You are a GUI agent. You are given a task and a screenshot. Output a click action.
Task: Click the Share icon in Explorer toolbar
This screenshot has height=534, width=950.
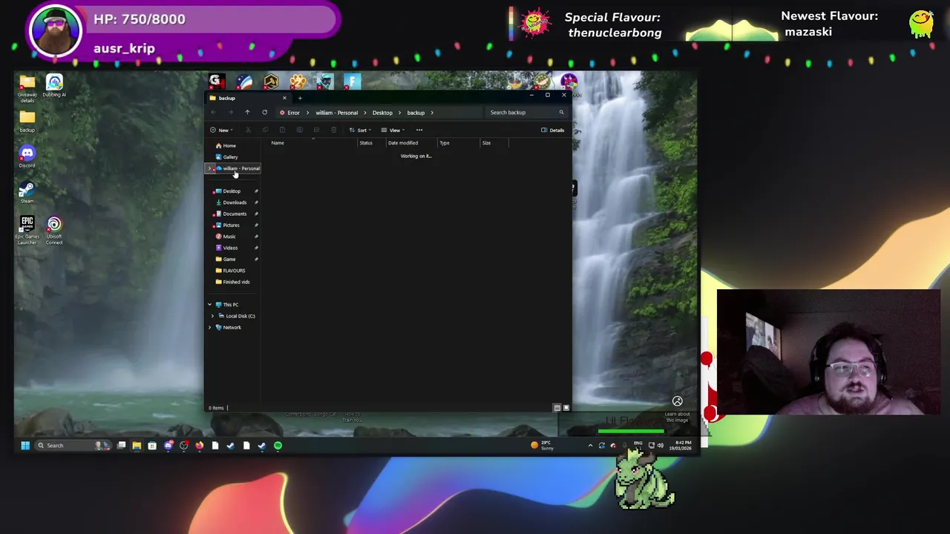point(316,130)
